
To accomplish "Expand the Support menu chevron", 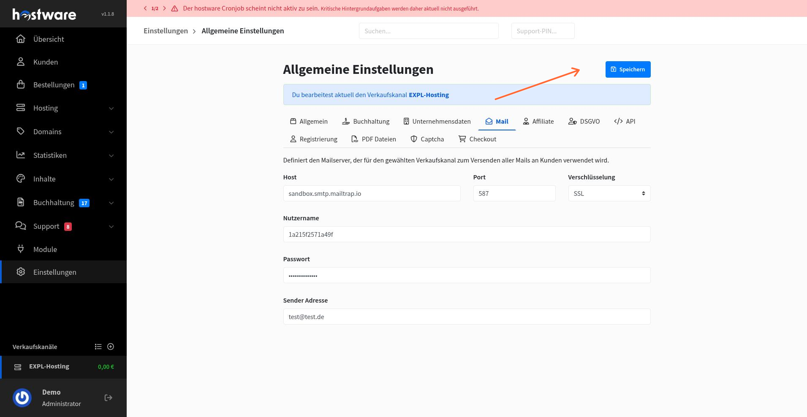I will (x=111, y=227).
